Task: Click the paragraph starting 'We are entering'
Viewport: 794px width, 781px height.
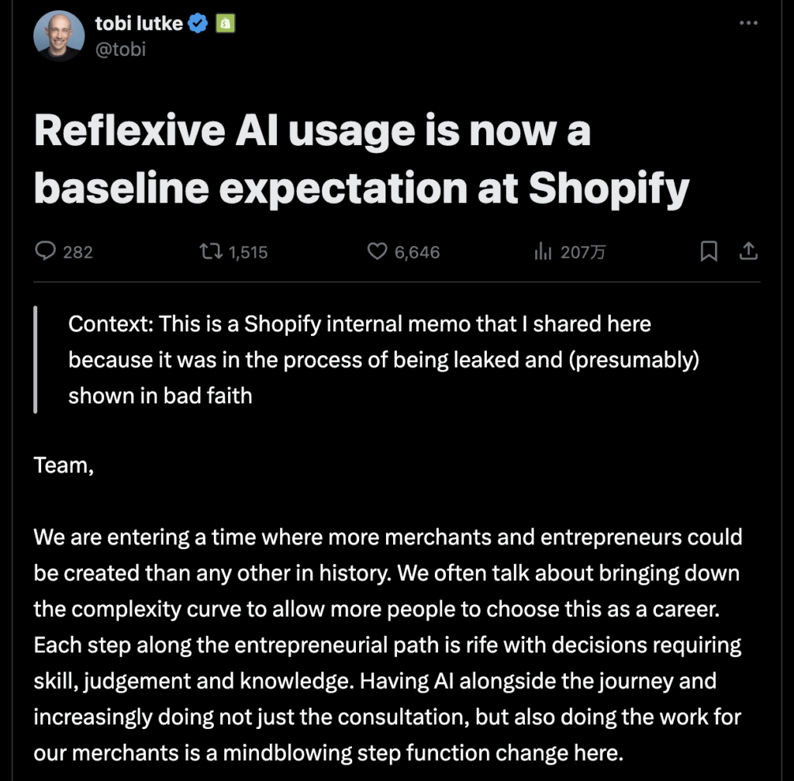Action: [x=388, y=644]
